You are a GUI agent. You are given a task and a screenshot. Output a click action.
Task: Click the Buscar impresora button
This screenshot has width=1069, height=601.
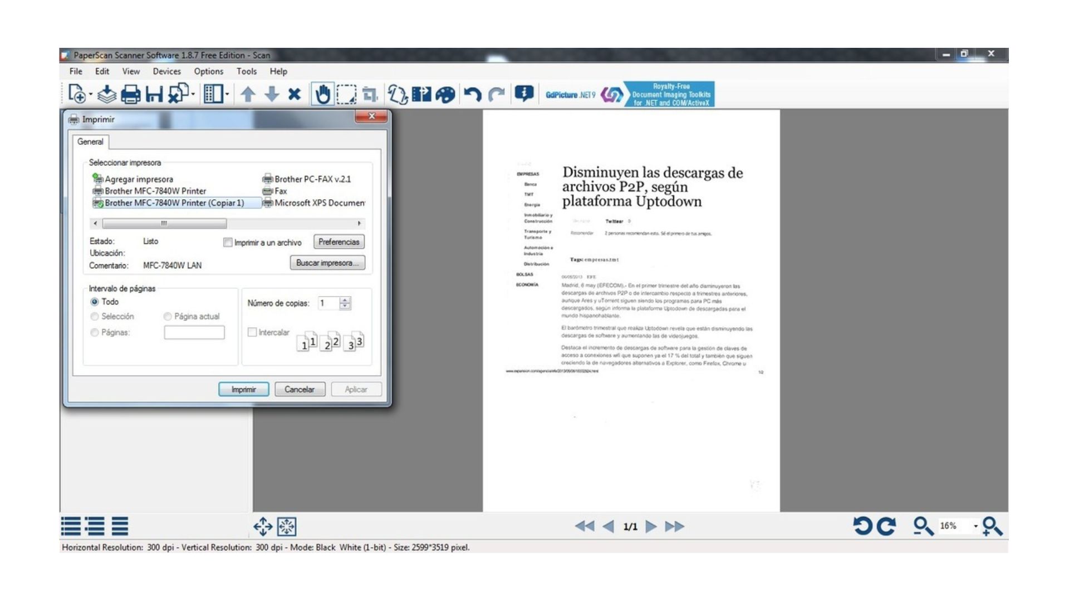point(327,263)
